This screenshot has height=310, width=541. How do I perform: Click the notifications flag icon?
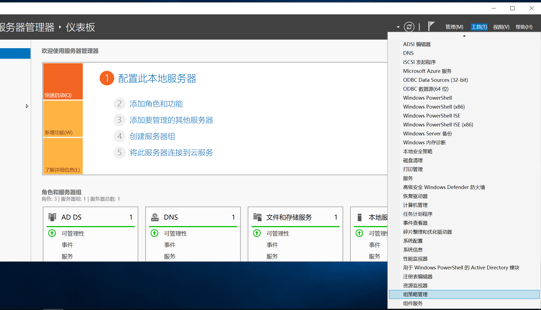click(x=431, y=26)
